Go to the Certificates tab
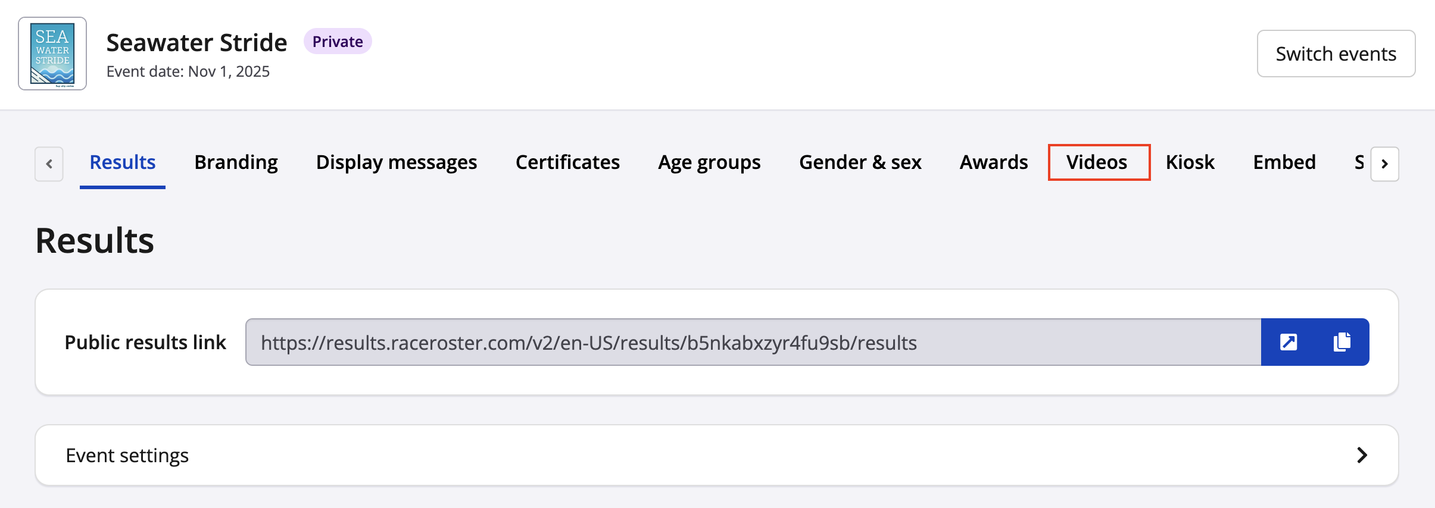Viewport: 1435px width, 508px height. click(x=567, y=162)
